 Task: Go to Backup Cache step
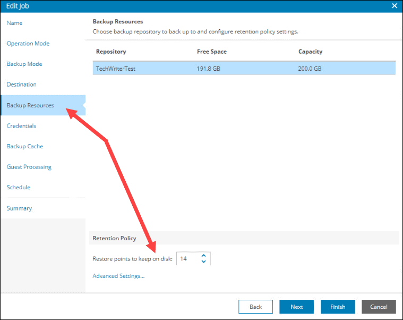tap(25, 146)
